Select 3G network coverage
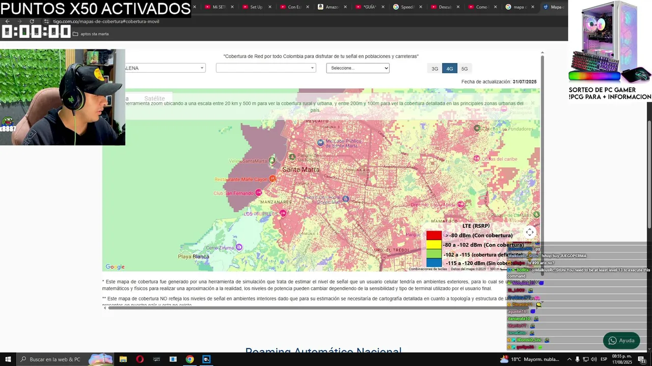The width and height of the screenshot is (652, 366). coord(434,69)
